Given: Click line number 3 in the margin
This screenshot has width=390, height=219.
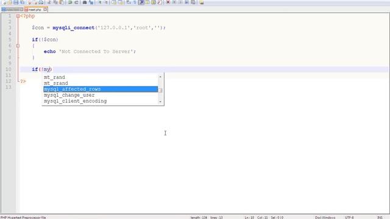Looking at the screenshot, I should [10, 28].
